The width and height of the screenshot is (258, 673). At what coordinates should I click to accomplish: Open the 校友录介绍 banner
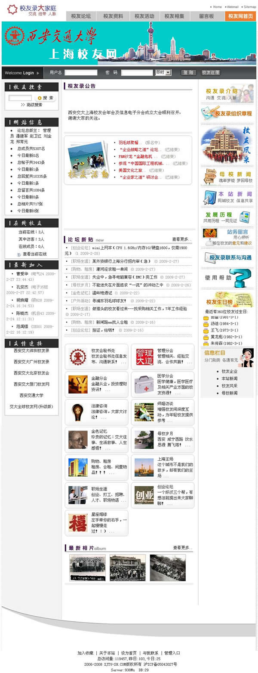pyautogui.click(x=227, y=93)
